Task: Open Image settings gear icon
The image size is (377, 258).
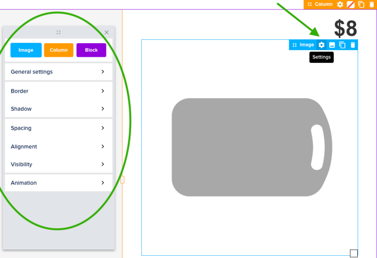Action: click(x=321, y=45)
